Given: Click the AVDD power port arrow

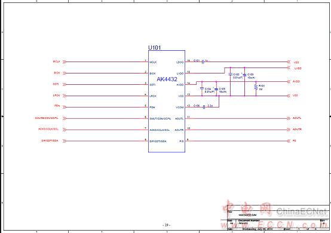Looking at the screenshot, I should 289,82.
